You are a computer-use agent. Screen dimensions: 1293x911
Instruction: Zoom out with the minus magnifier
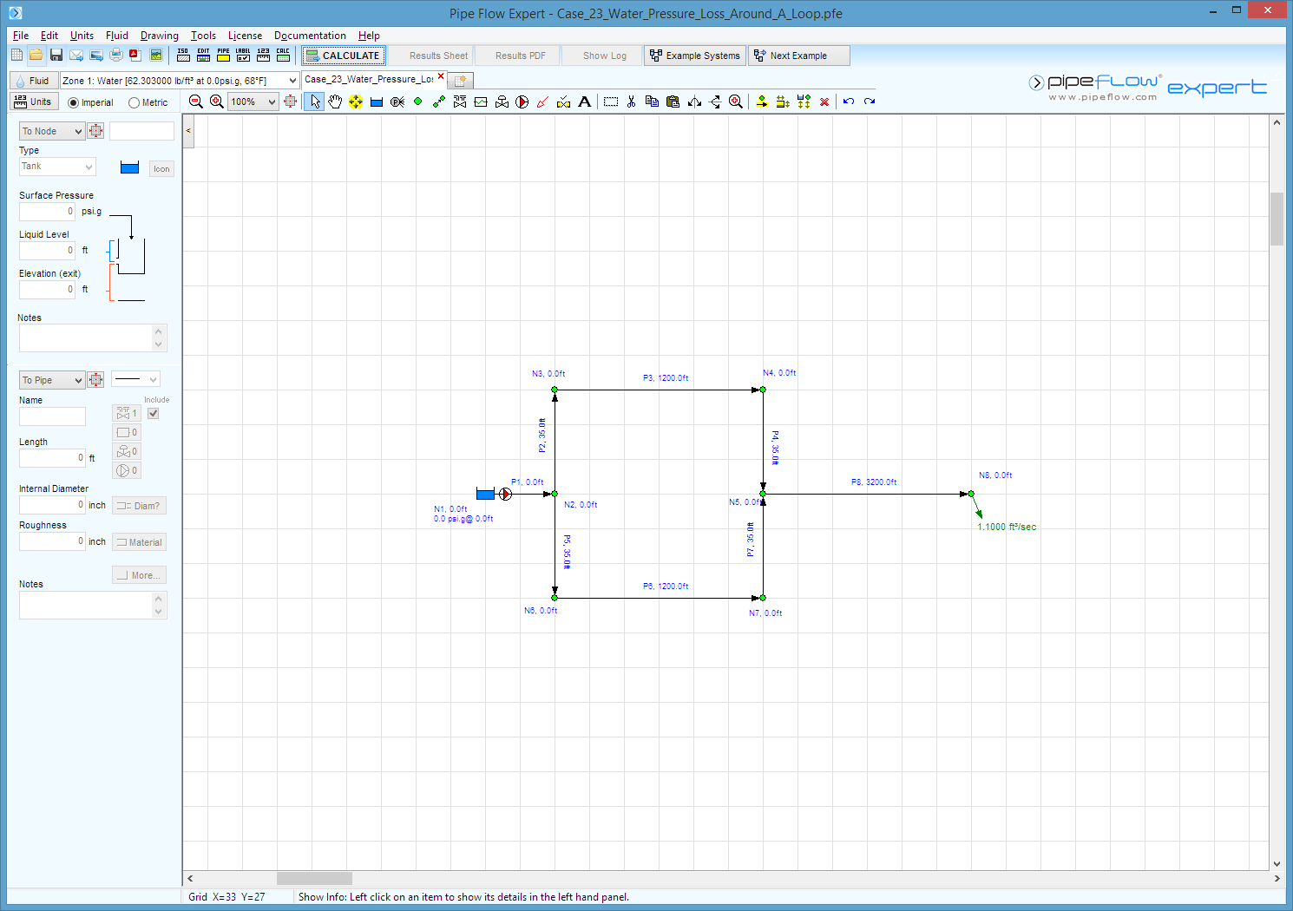pos(196,102)
